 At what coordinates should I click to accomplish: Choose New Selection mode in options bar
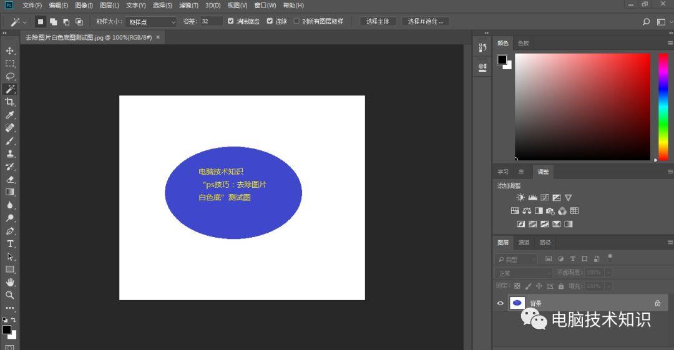(41, 21)
